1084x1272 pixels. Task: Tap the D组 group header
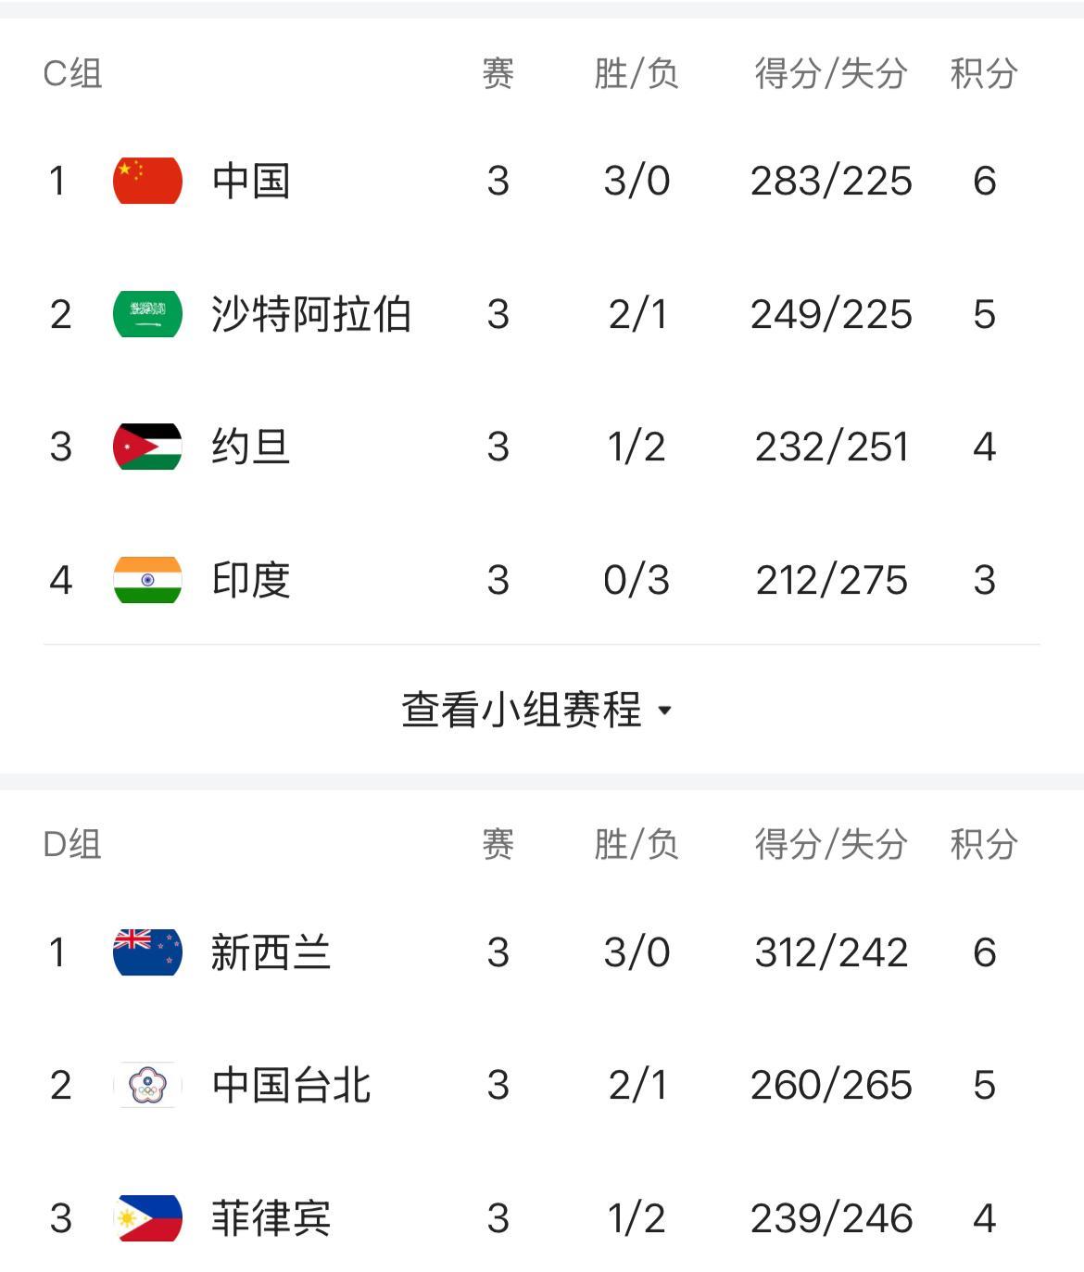coord(72,845)
